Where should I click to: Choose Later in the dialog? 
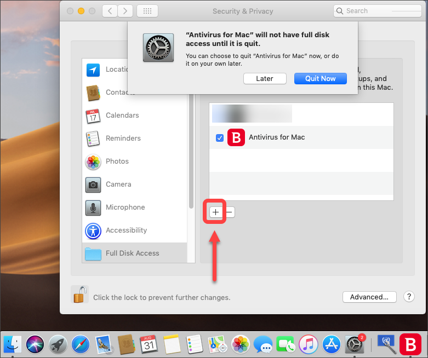[265, 78]
